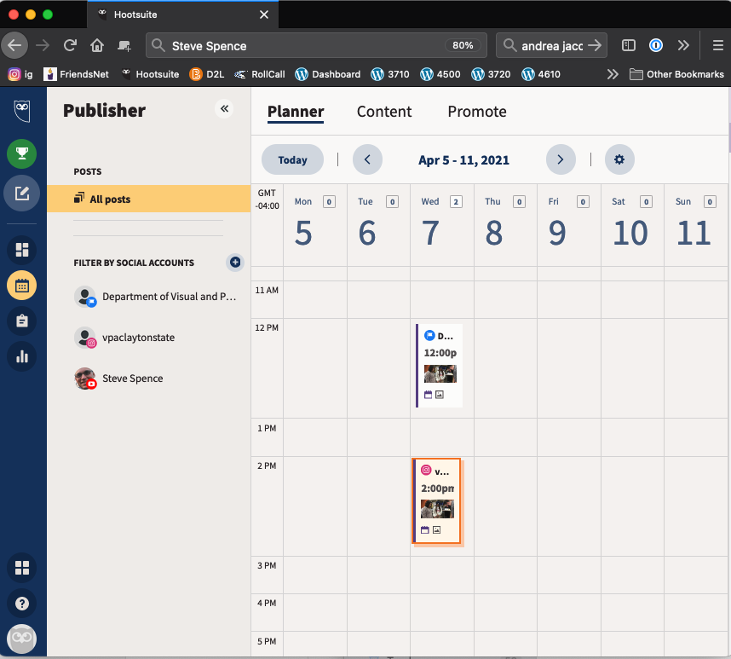Open Streams dashboard icon in sidebar
This screenshot has width=731, height=659.
(22, 250)
